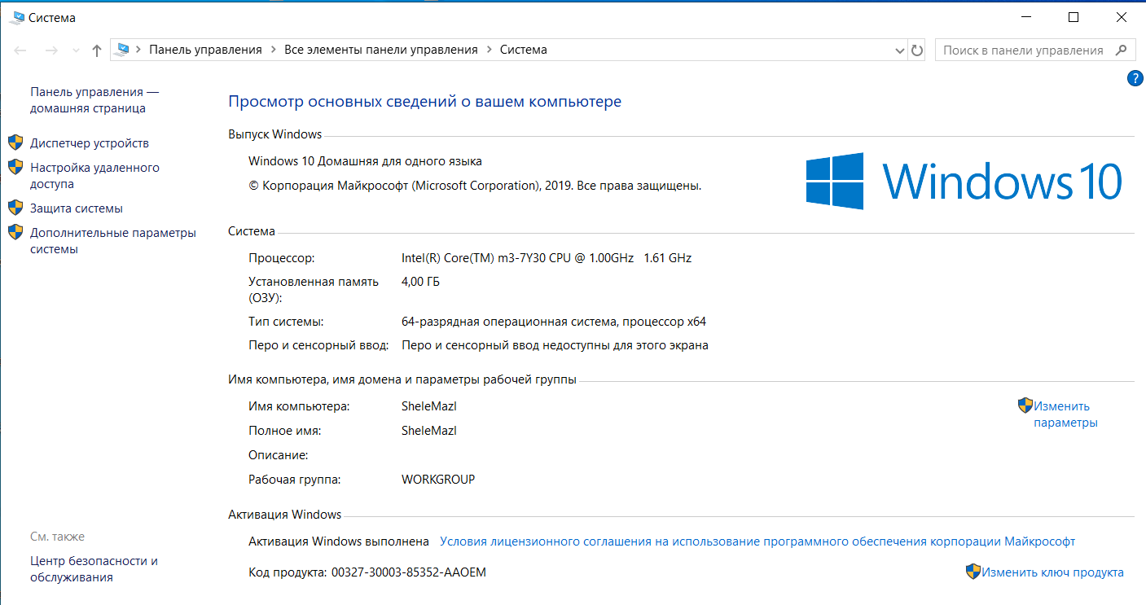Click Windows 10 Домашняя для одного языка
Image resolution: width=1146 pixels, height=605 pixels.
(365, 161)
